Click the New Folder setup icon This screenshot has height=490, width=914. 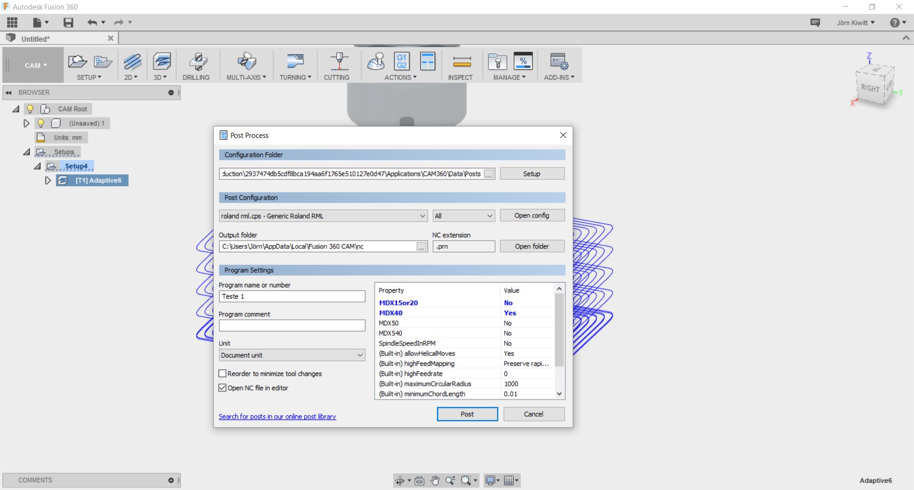click(102, 61)
